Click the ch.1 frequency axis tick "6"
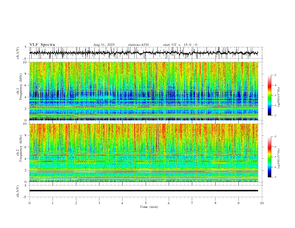 click(26, 85)
